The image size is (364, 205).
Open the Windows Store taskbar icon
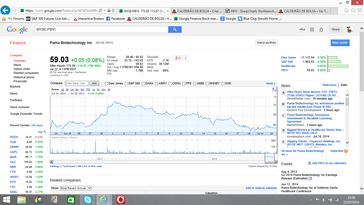71,200
